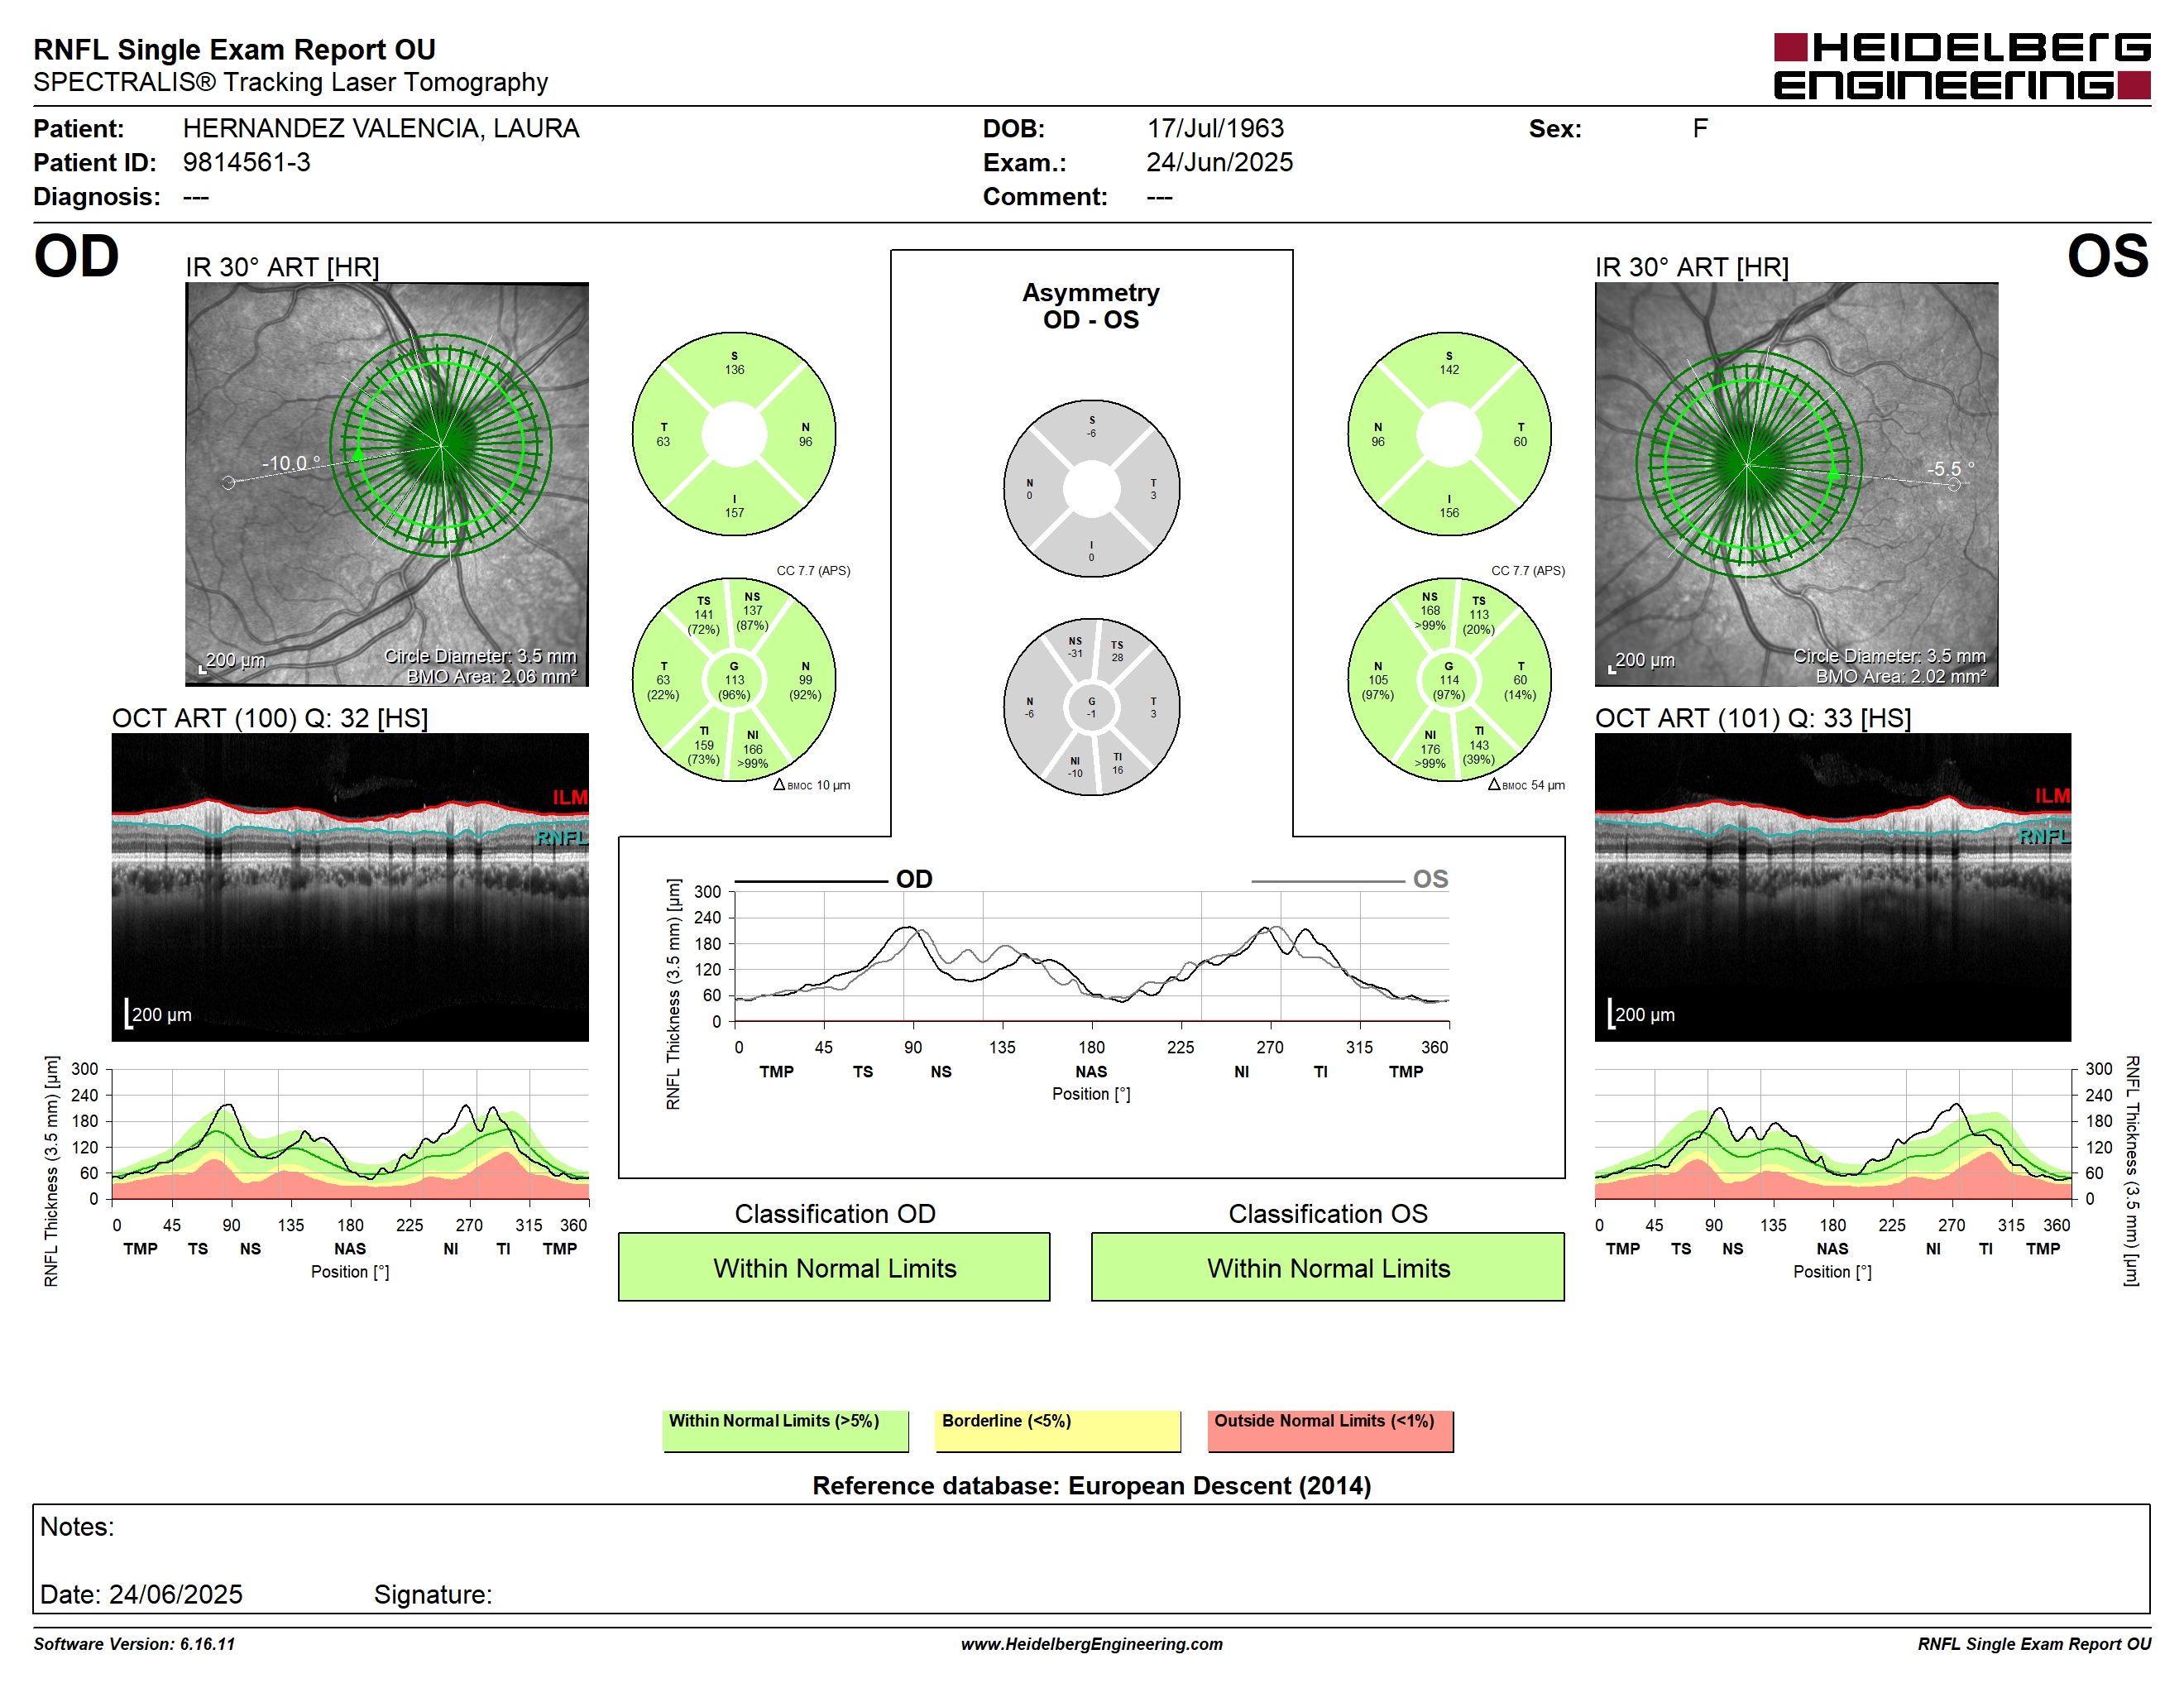Screen dimensions: 2184x1688
Task: Click exam date 24/Jun/2025
Action: click(1219, 162)
